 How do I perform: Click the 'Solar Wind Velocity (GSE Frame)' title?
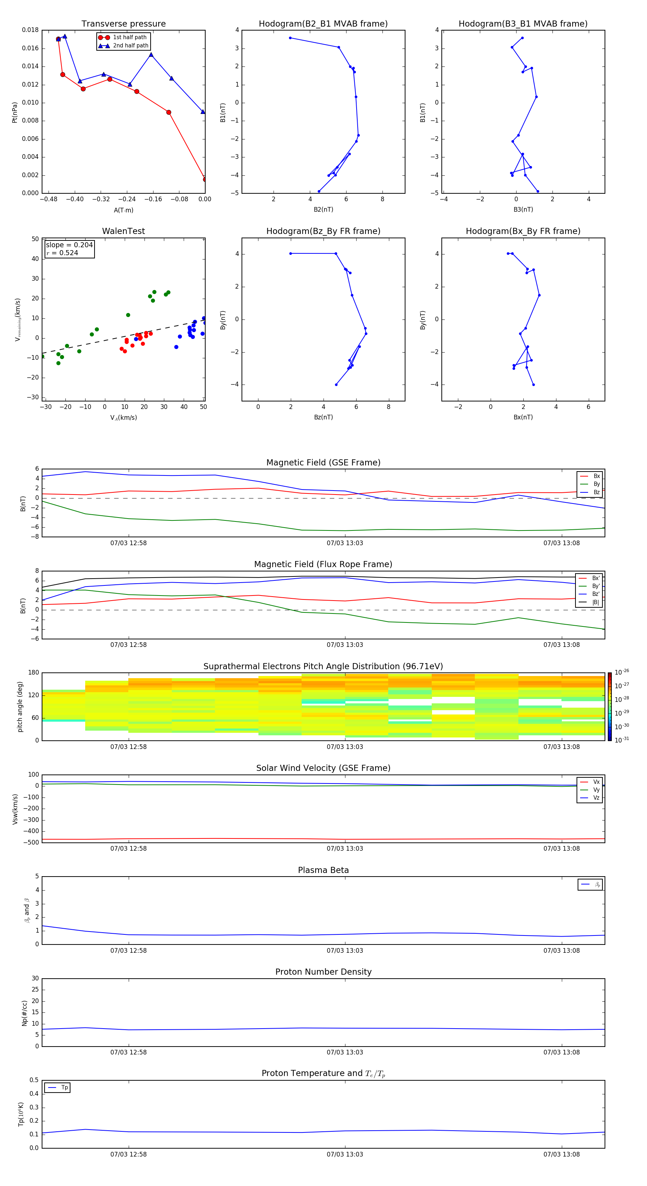pyautogui.click(x=323, y=768)
